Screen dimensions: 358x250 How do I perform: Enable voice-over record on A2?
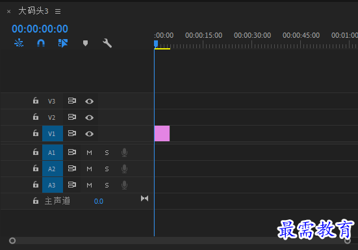[125, 169]
